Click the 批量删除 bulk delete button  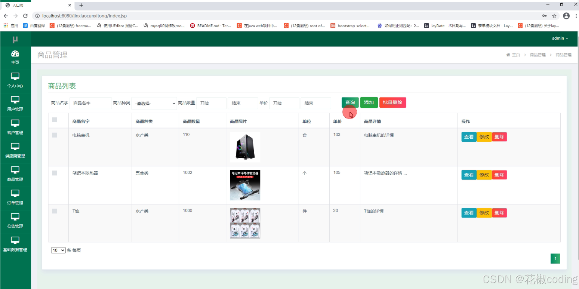pyautogui.click(x=392, y=102)
